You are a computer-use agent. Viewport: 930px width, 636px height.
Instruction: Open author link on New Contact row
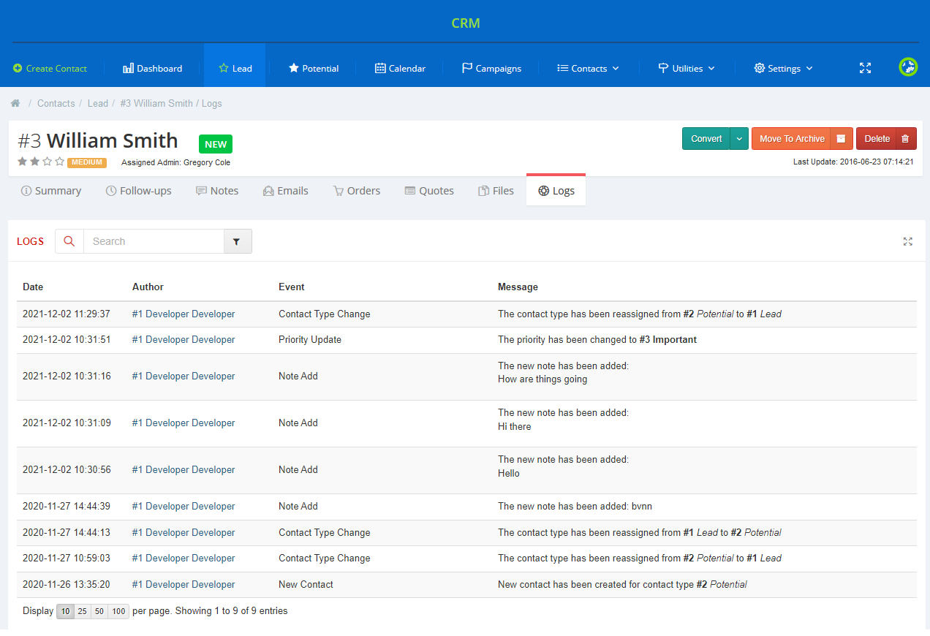tap(184, 584)
